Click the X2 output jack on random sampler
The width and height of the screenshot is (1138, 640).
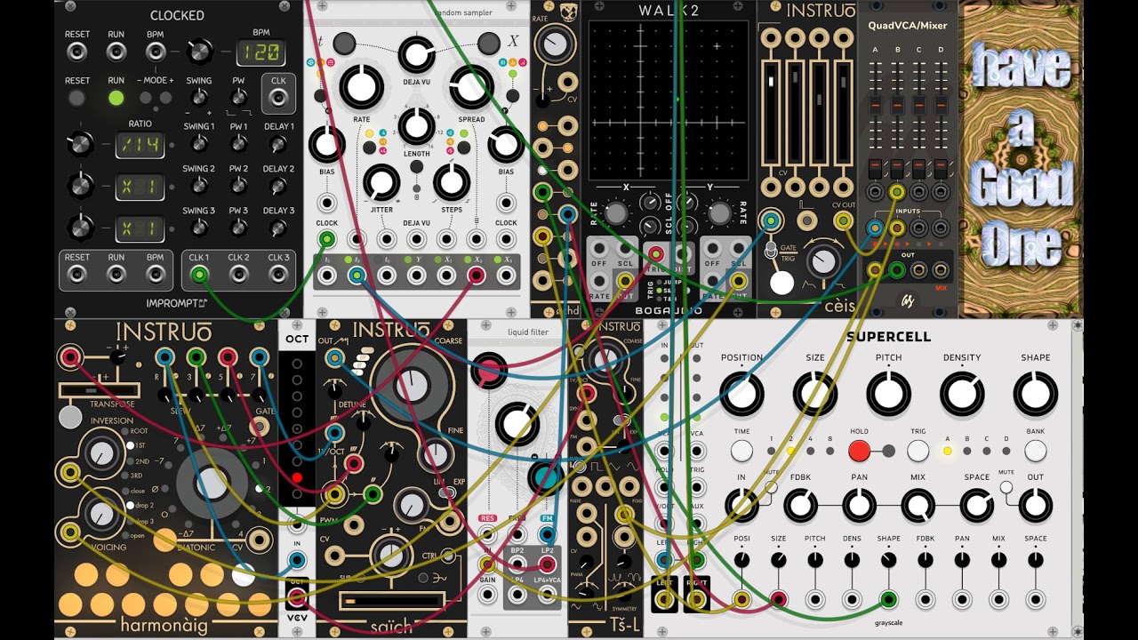(477, 276)
